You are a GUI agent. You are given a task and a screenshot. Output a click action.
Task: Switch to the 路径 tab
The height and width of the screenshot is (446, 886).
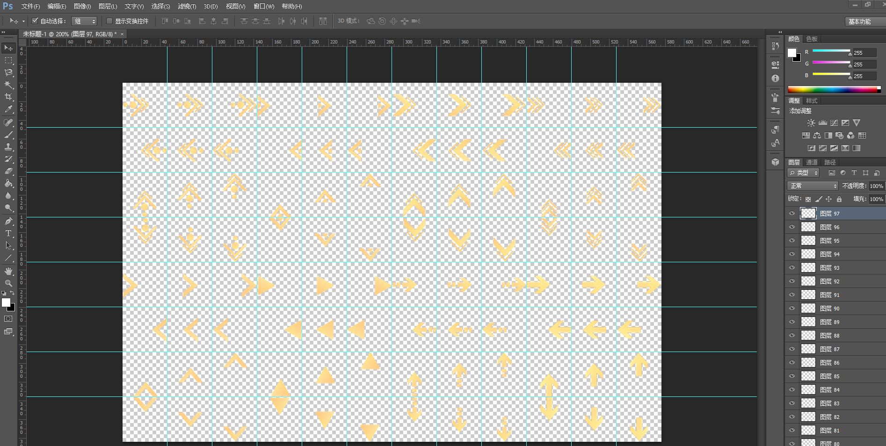pyautogui.click(x=830, y=162)
